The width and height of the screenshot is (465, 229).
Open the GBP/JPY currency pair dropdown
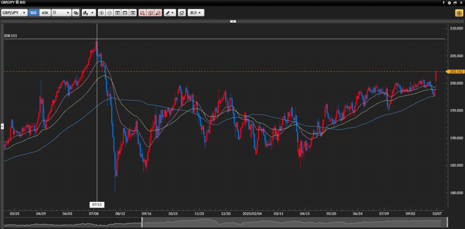14,13
